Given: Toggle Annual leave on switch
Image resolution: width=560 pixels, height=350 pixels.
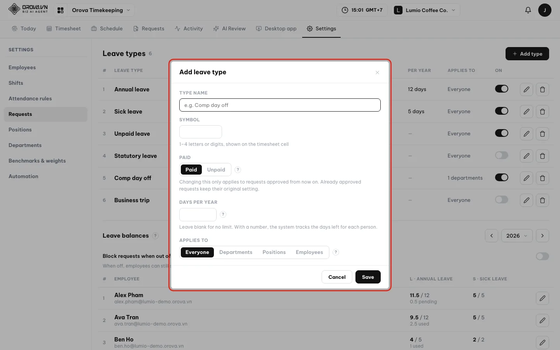Looking at the screenshot, I should pyautogui.click(x=501, y=89).
